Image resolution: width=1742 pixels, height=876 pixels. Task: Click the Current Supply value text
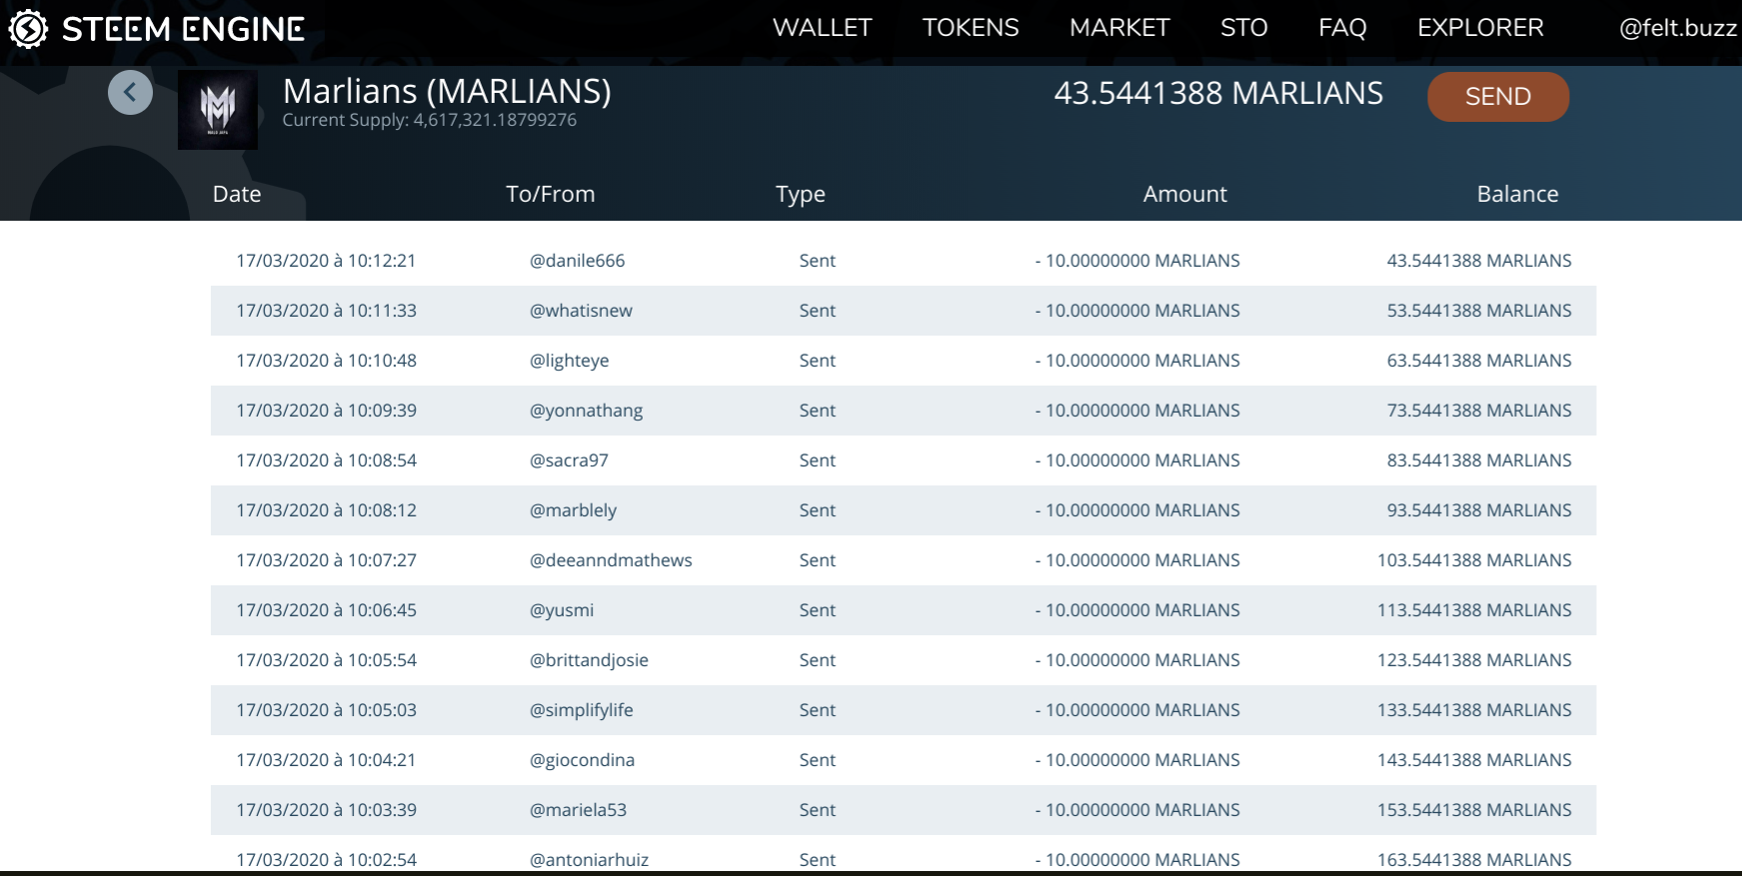pos(430,120)
